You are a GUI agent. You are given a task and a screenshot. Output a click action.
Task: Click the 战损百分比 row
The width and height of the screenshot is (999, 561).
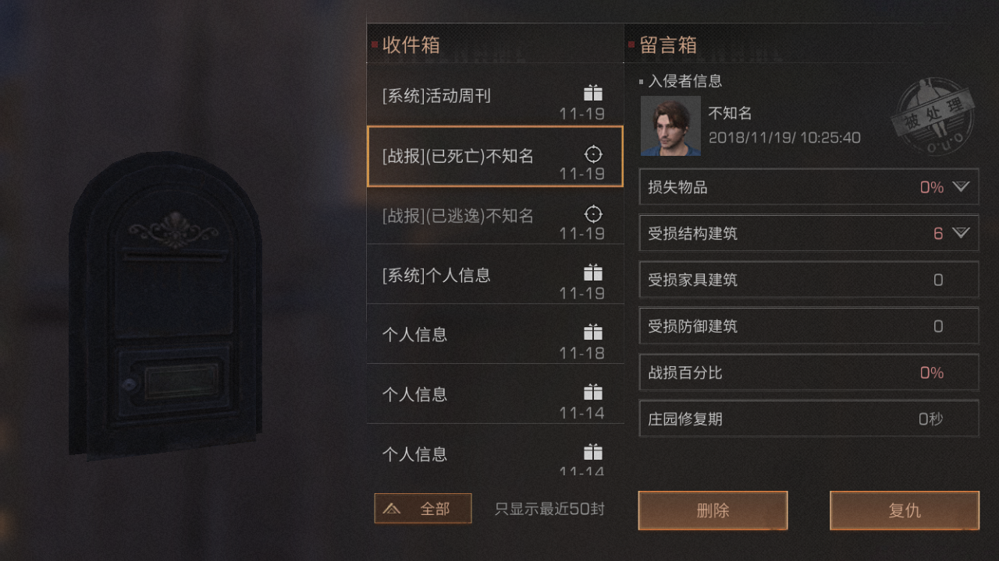coord(809,372)
